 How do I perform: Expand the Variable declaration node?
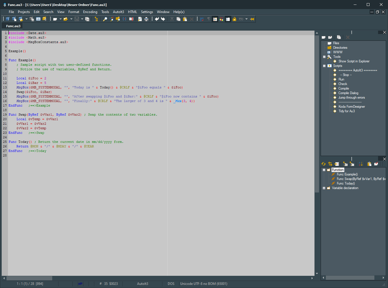coord(324,188)
